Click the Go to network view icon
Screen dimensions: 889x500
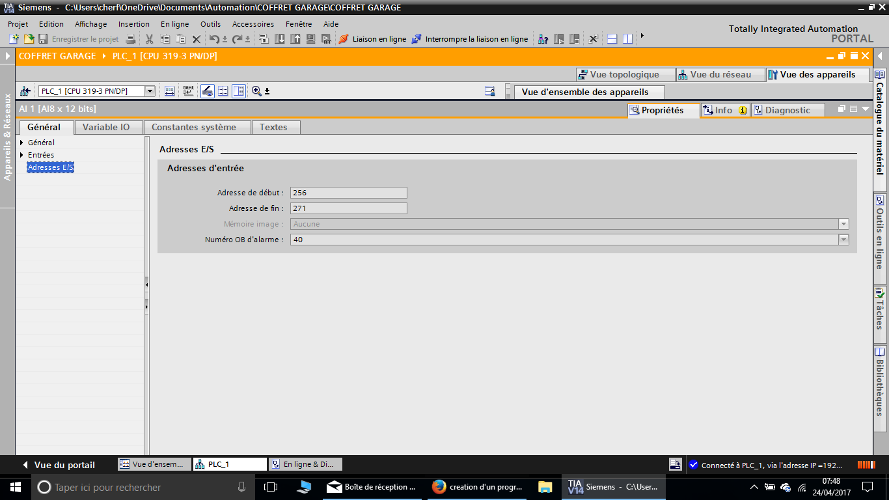pyautogui.click(x=25, y=91)
